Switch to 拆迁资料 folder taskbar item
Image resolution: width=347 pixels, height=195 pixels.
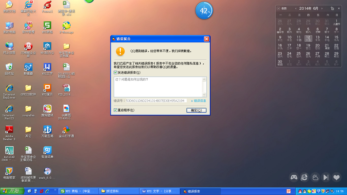pos(119,191)
